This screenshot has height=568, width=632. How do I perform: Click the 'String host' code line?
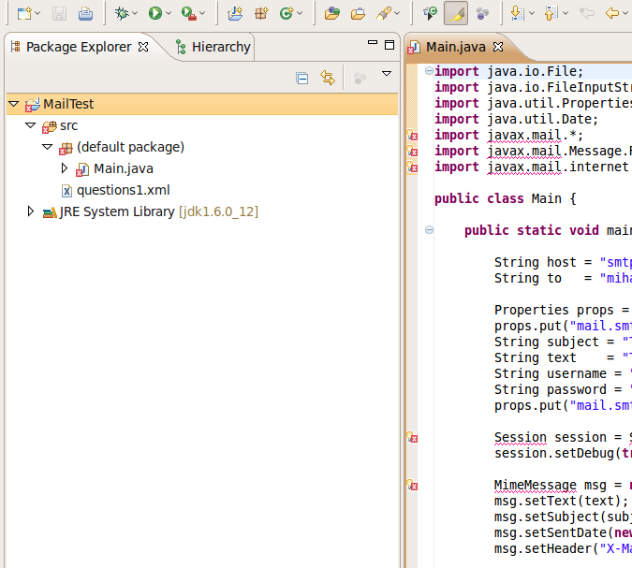point(563,262)
